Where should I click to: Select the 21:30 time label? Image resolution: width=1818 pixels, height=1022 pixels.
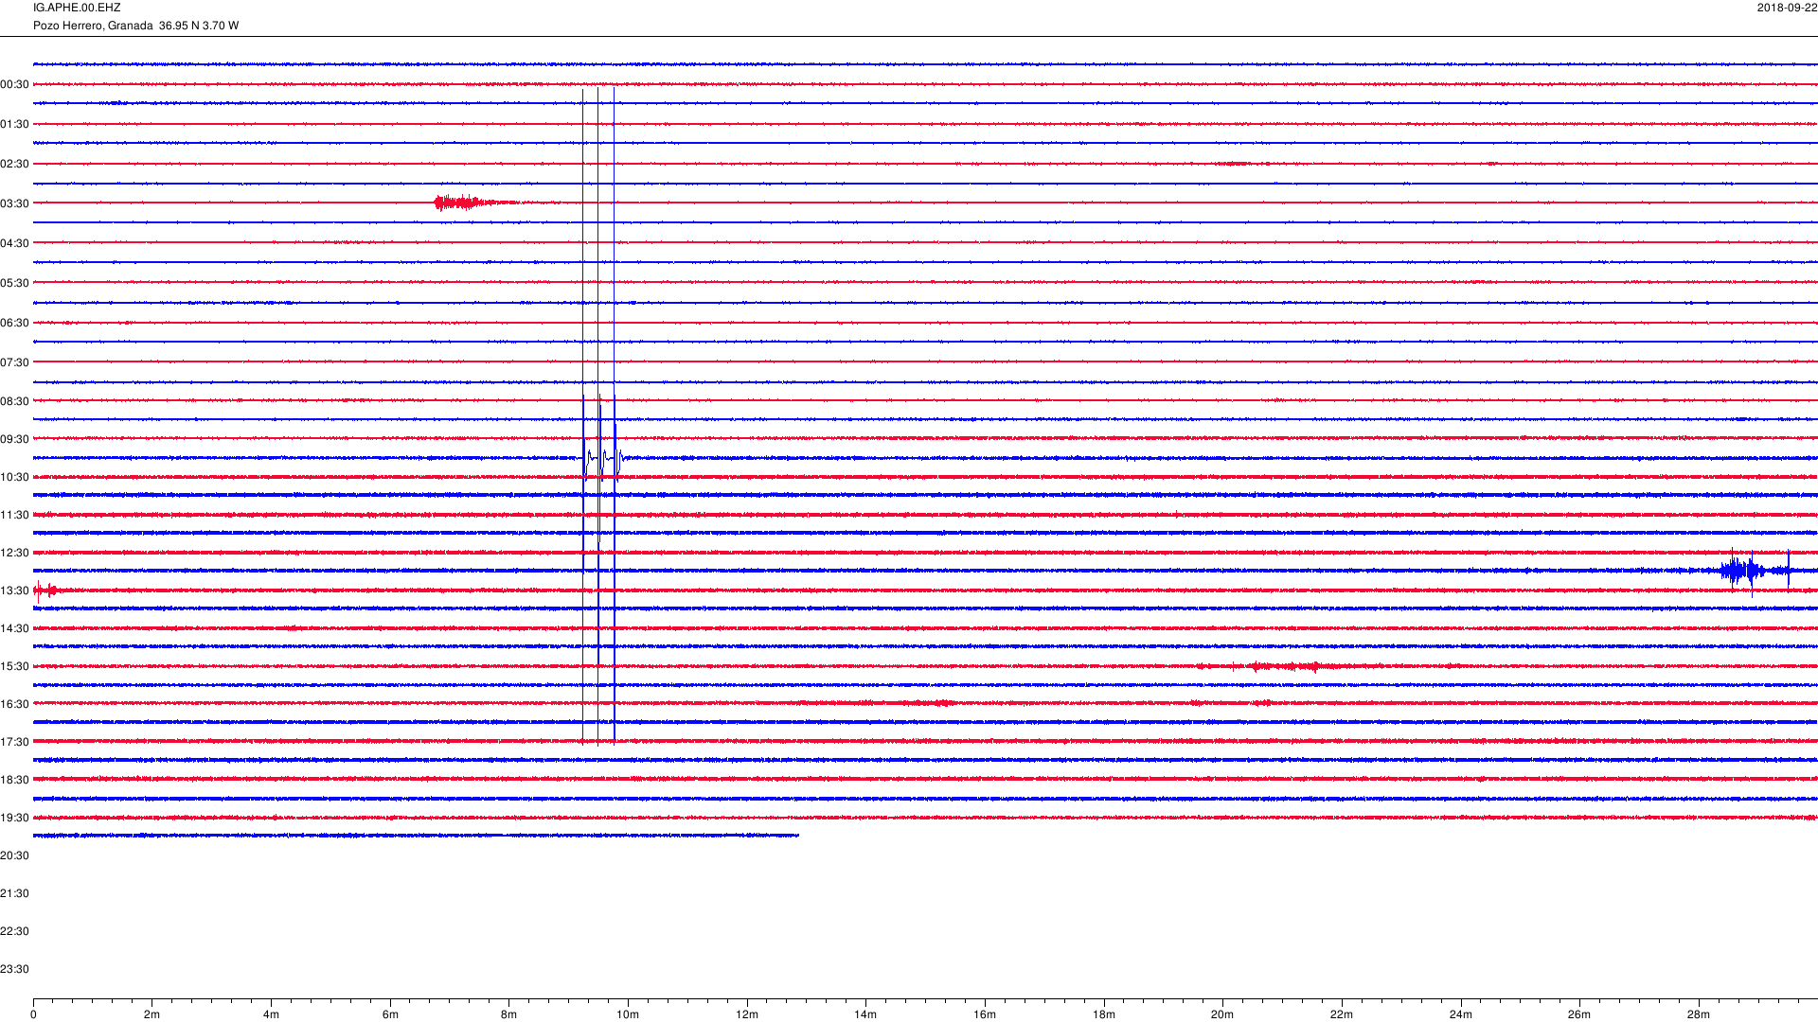coord(14,894)
